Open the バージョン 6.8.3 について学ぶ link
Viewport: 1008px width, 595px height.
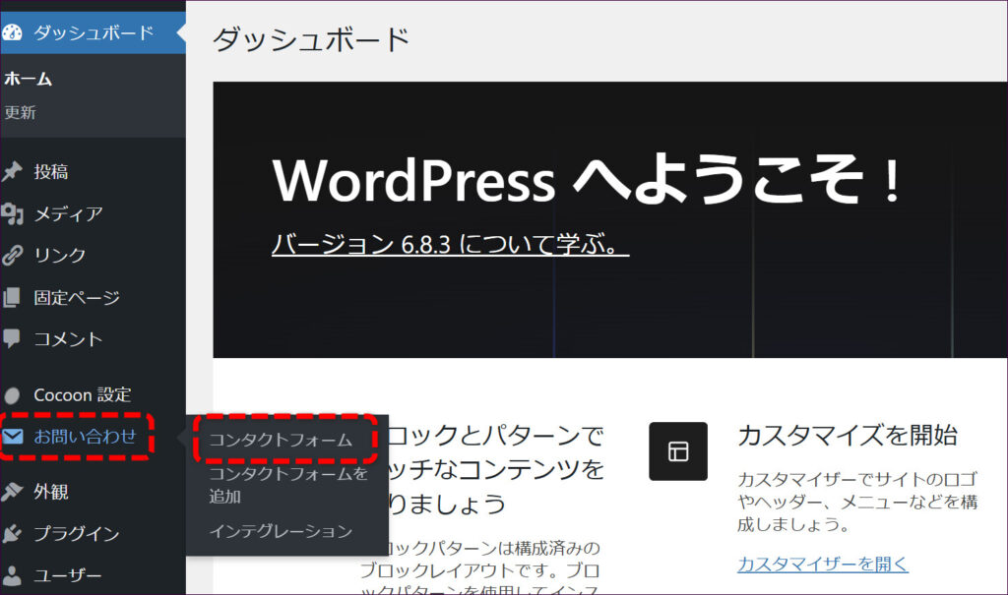[x=450, y=245]
